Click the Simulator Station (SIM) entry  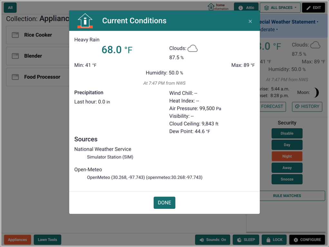(x=110, y=157)
